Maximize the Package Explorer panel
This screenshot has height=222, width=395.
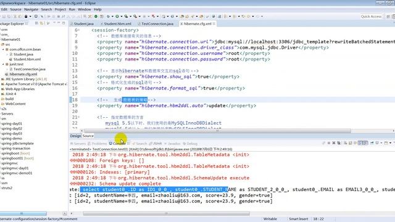[x=64, y=23]
